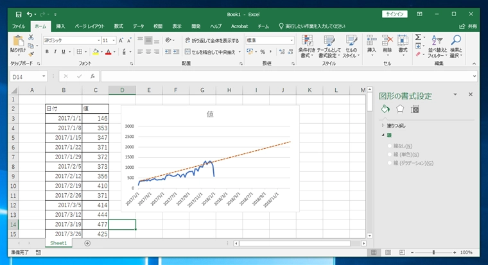Select 線なし(N) radio option

pos(391,146)
